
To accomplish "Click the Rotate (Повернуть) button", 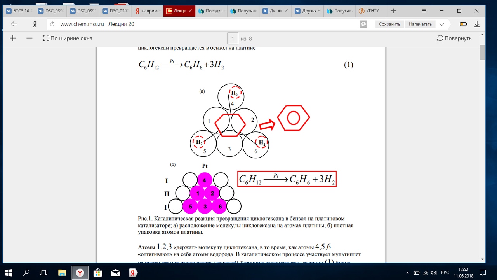I will tap(454, 38).
